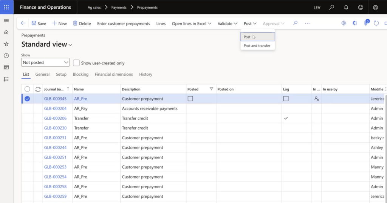Expand the disabled Approval dropdown

click(274, 24)
